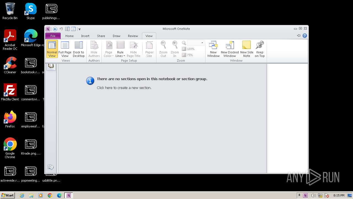The image size is (353, 199).
Task: Switch to Full Page View
Action: [x=65, y=49]
